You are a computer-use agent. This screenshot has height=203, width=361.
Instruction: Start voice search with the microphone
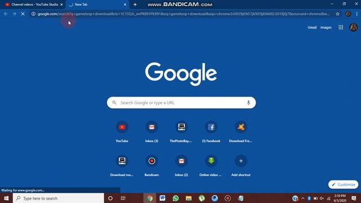click(x=248, y=103)
